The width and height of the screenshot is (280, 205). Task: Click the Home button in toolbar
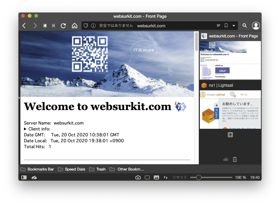[75, 26]
